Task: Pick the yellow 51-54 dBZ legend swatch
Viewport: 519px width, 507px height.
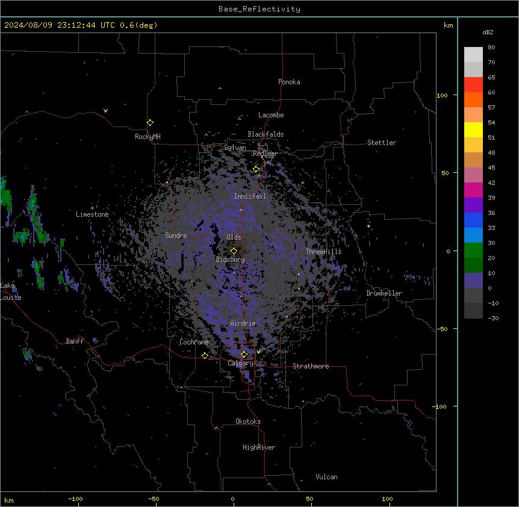Action: coord(473,129)
